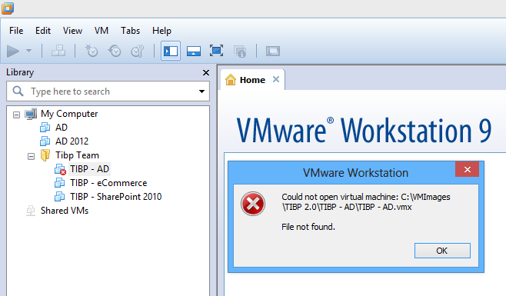Click the Revert to Snapshot toolbar icon
506x296 pixels.
tap(115, 51)
